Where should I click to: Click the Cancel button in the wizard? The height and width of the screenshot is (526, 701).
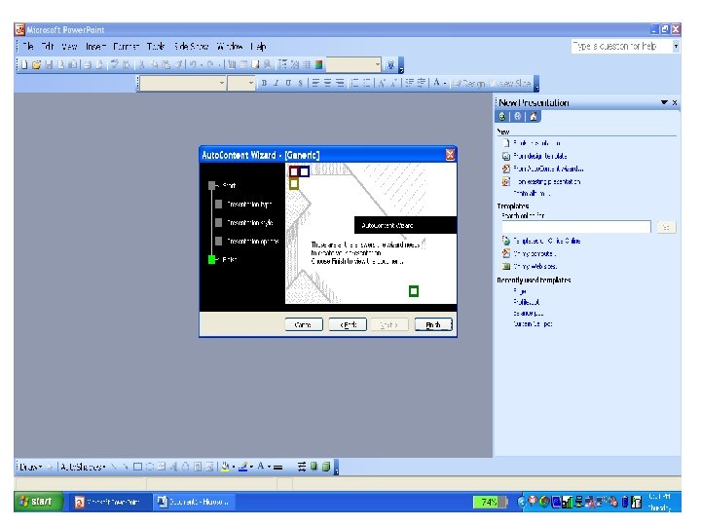(304, 324)
